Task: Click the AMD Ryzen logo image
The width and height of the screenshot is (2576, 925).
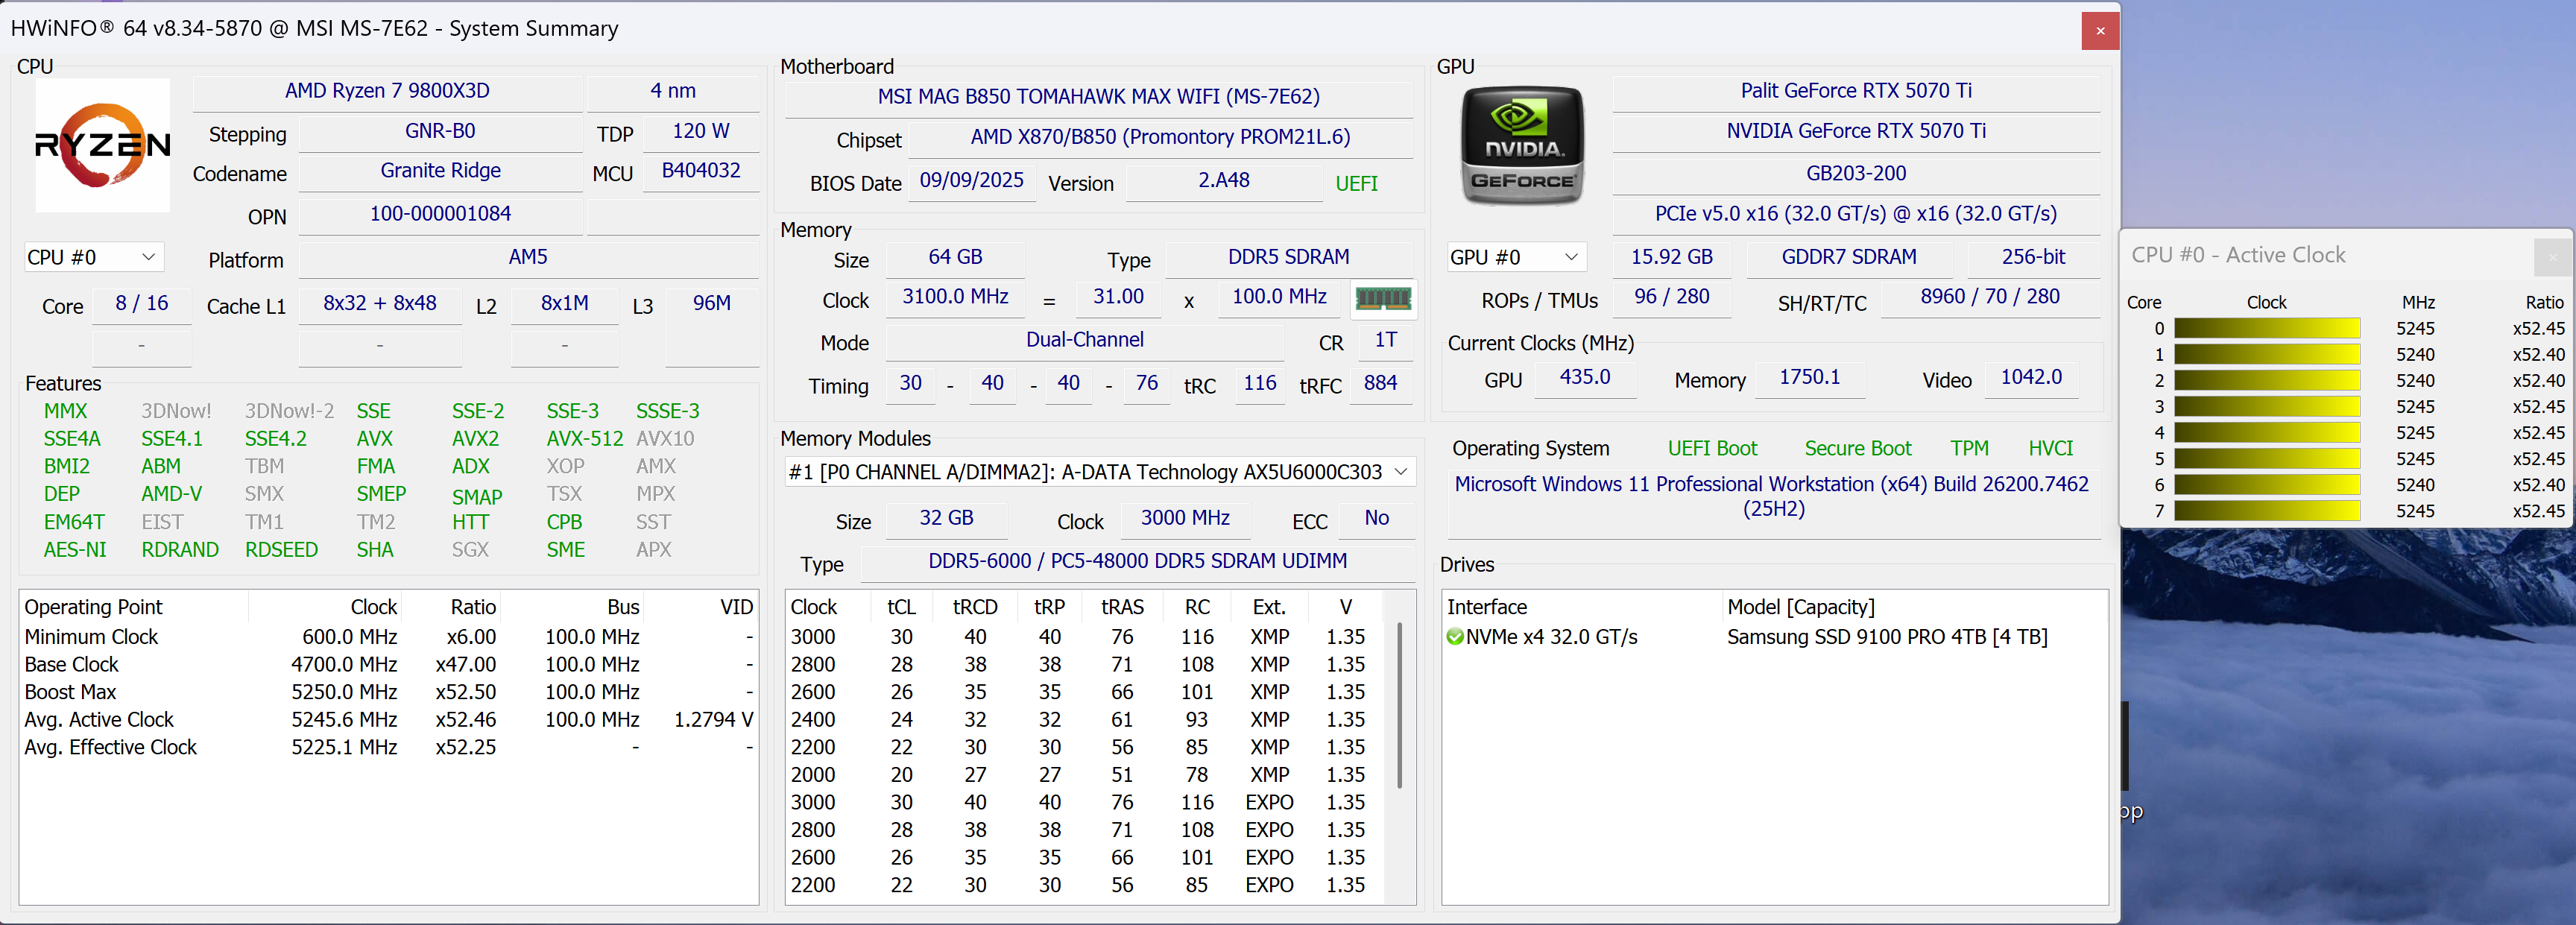Action: click(102, 146)
